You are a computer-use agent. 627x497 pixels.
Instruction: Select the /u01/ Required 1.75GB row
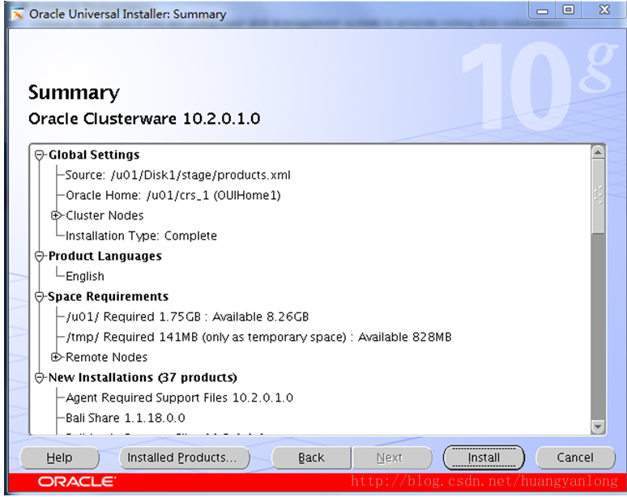pos(187,316)
